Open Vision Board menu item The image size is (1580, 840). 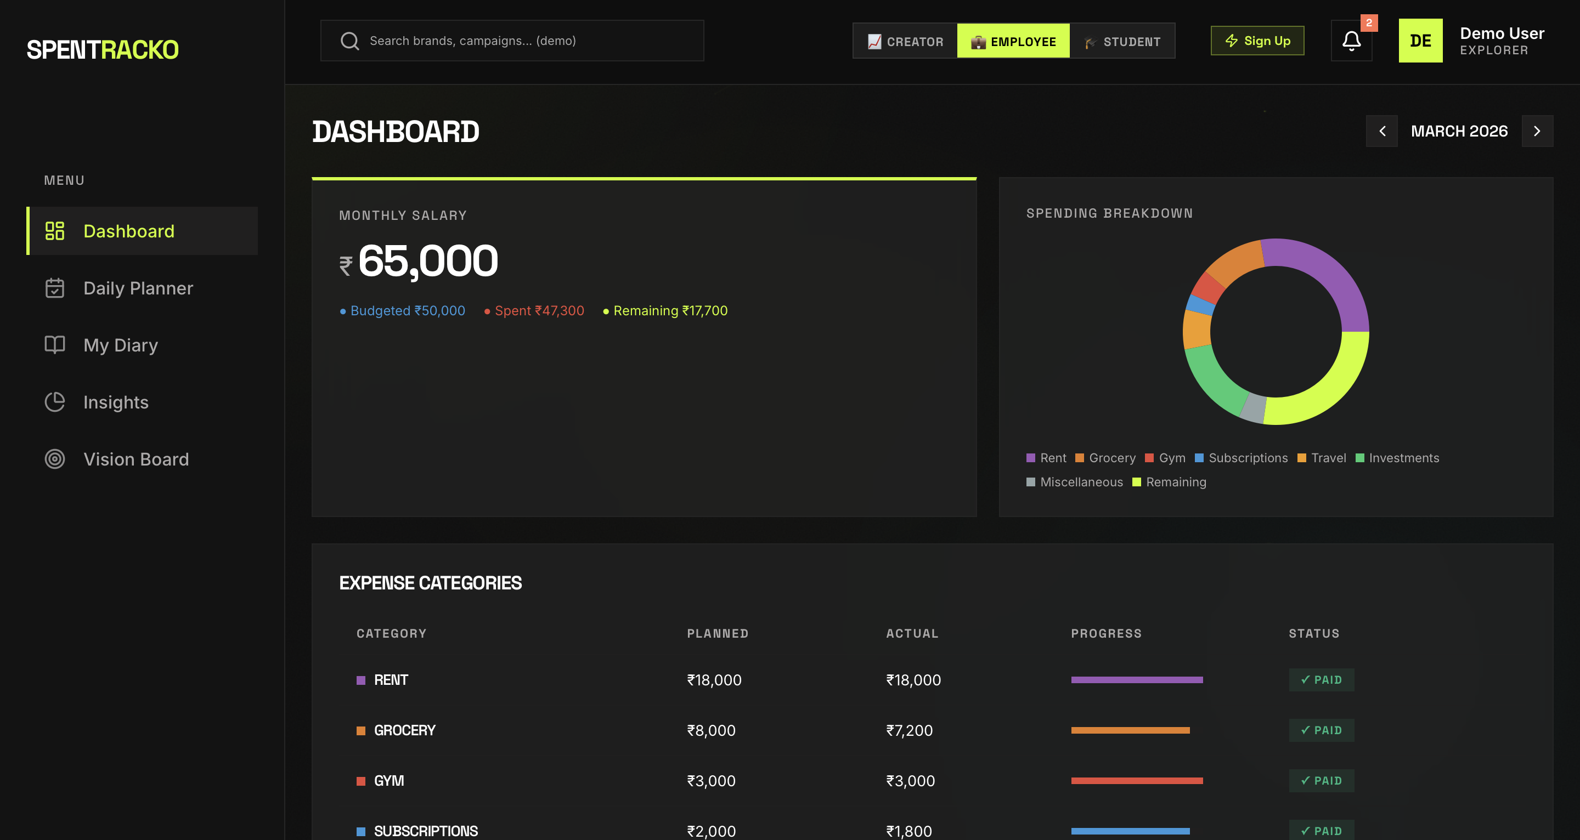click(136, 458)
